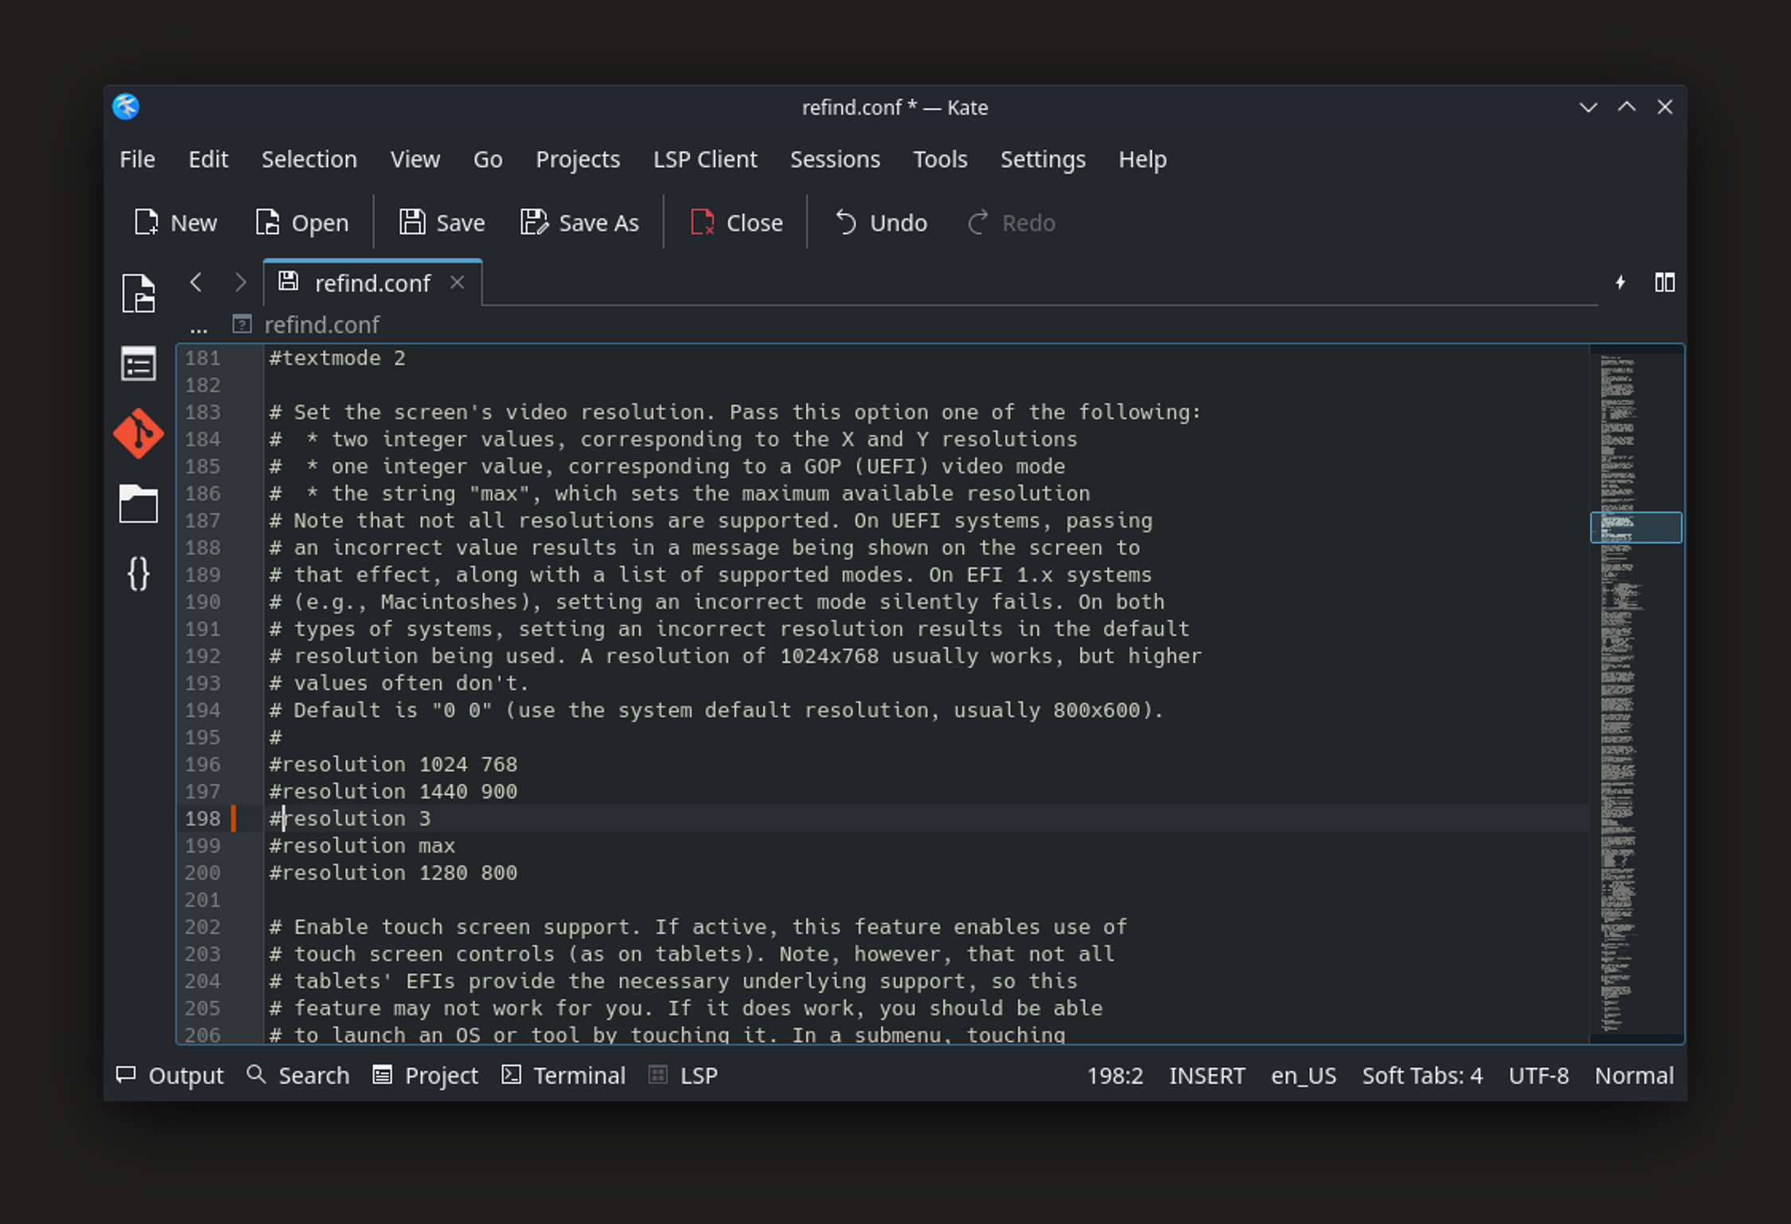Open the Selection menu
This screenshot has height=1224, width=1791.
(309, 159)
